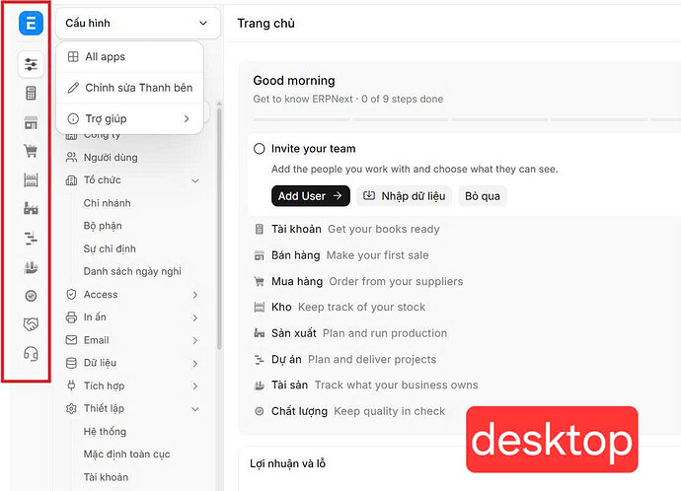Click the Trang chủ page title
Screen dimensions: 681x491
point(265,23)
